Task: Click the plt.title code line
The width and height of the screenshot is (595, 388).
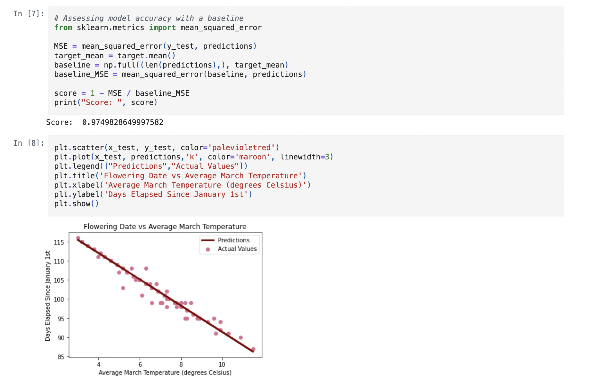Action: (180, 176)
